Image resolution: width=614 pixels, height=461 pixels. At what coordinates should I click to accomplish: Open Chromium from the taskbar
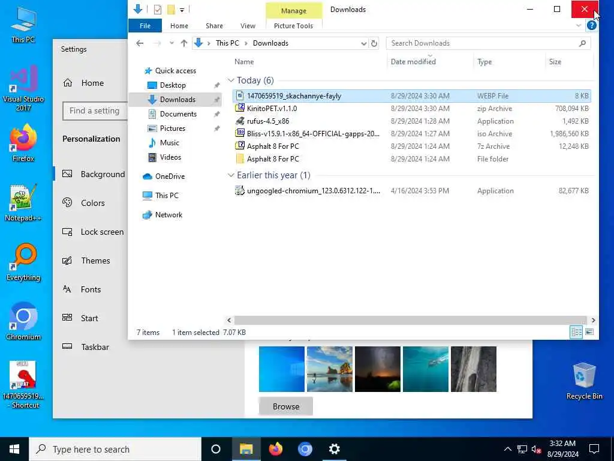305,449
